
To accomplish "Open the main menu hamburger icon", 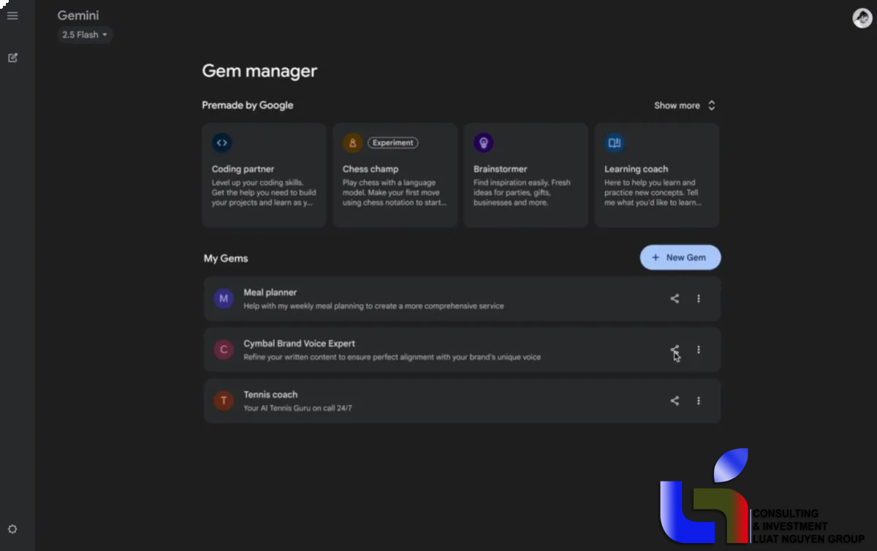I will coord(12,15).
